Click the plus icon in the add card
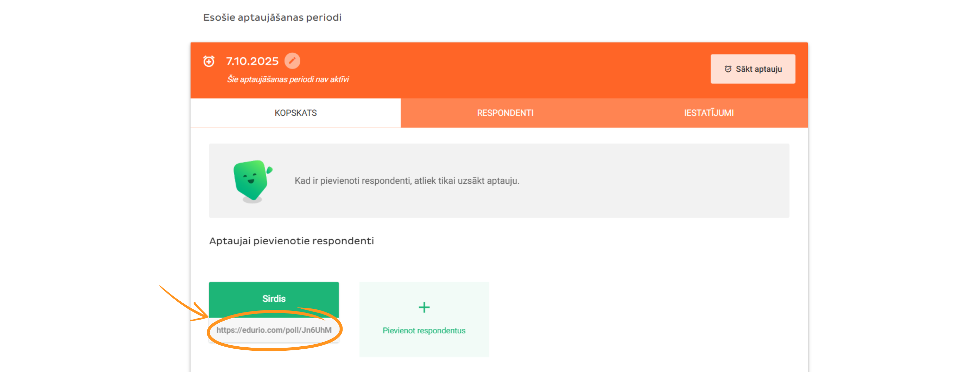The width and height of the screenshot is (973, 372). click(424, 307)
